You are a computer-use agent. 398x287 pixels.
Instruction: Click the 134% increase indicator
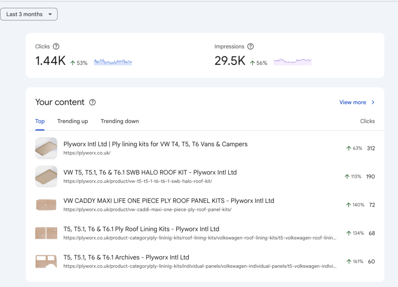click(355, 233)
